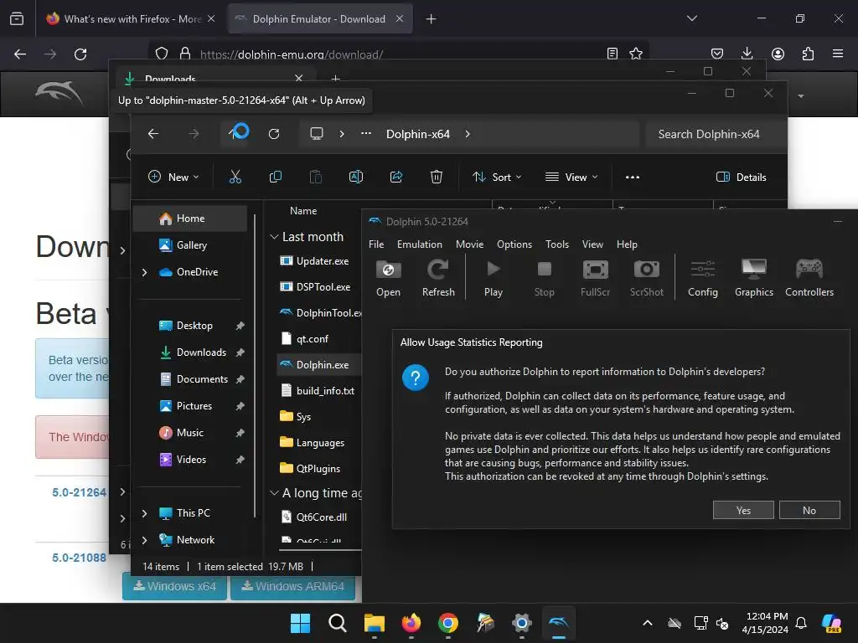Image resolution: width=858 pixels, height=643 pixels.
Task: Toggle fullscreen with the FullScr icon
Action: [x=596, y=278]
